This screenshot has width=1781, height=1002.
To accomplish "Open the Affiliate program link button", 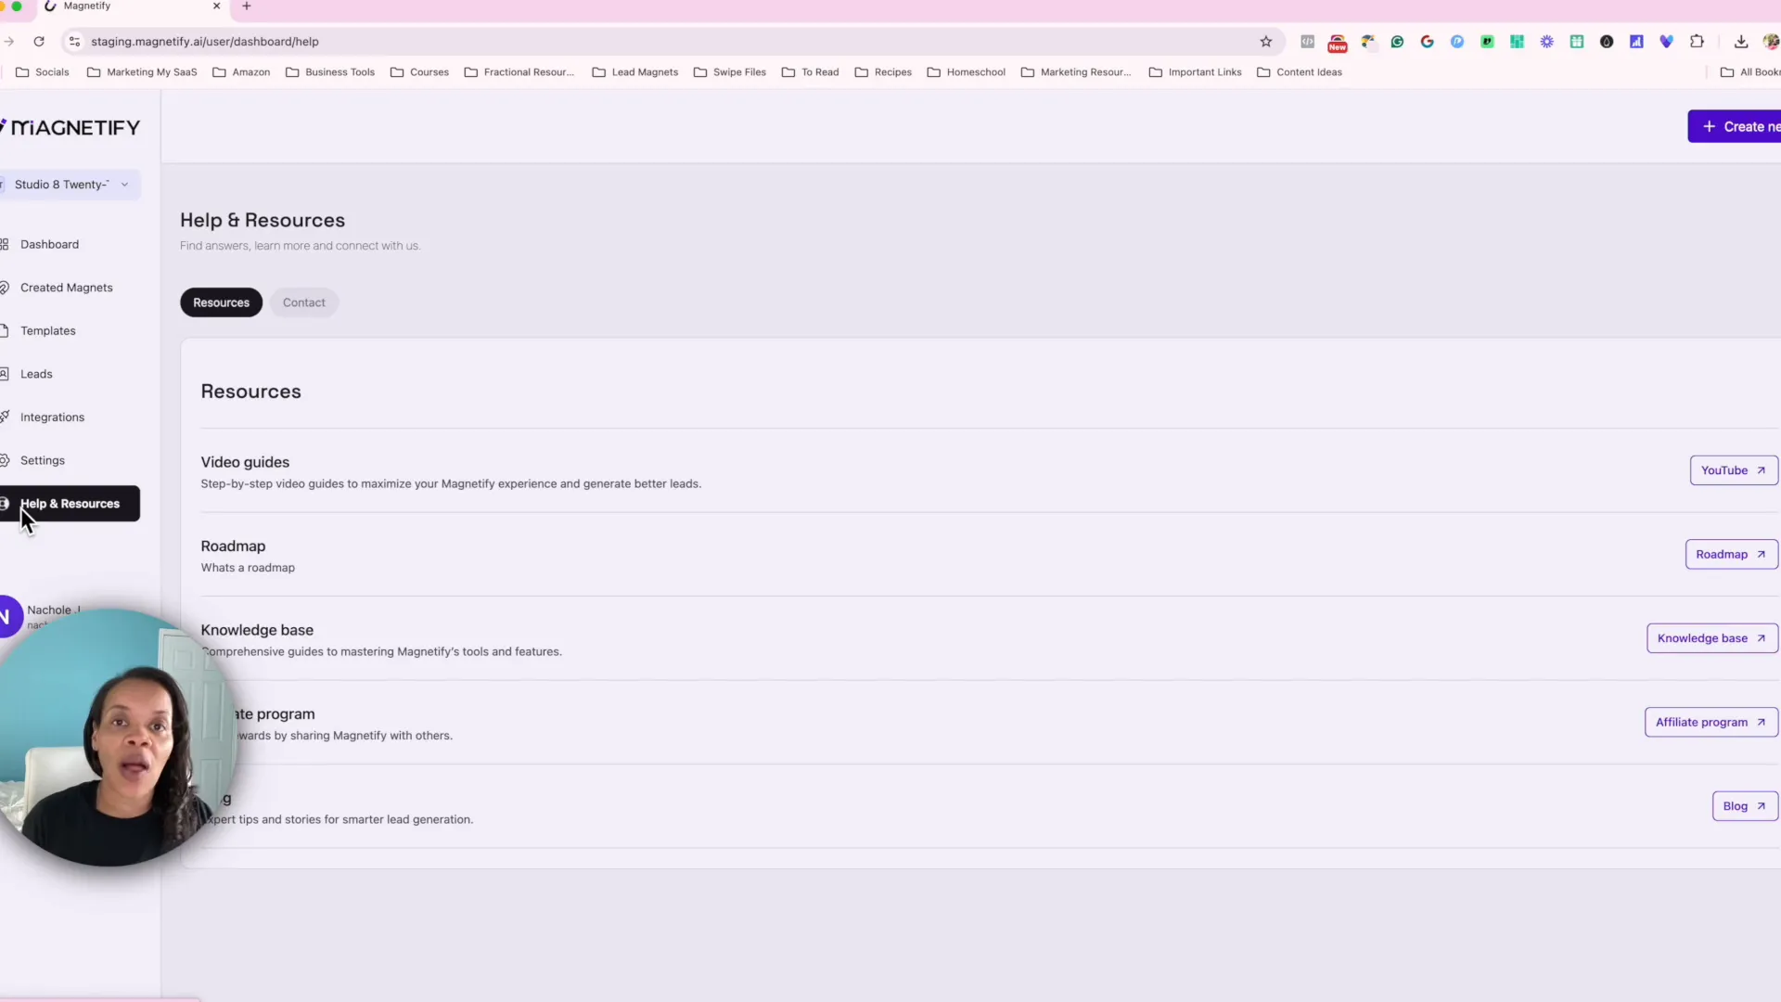I will pyautogui.click(x=1711, y=723).
